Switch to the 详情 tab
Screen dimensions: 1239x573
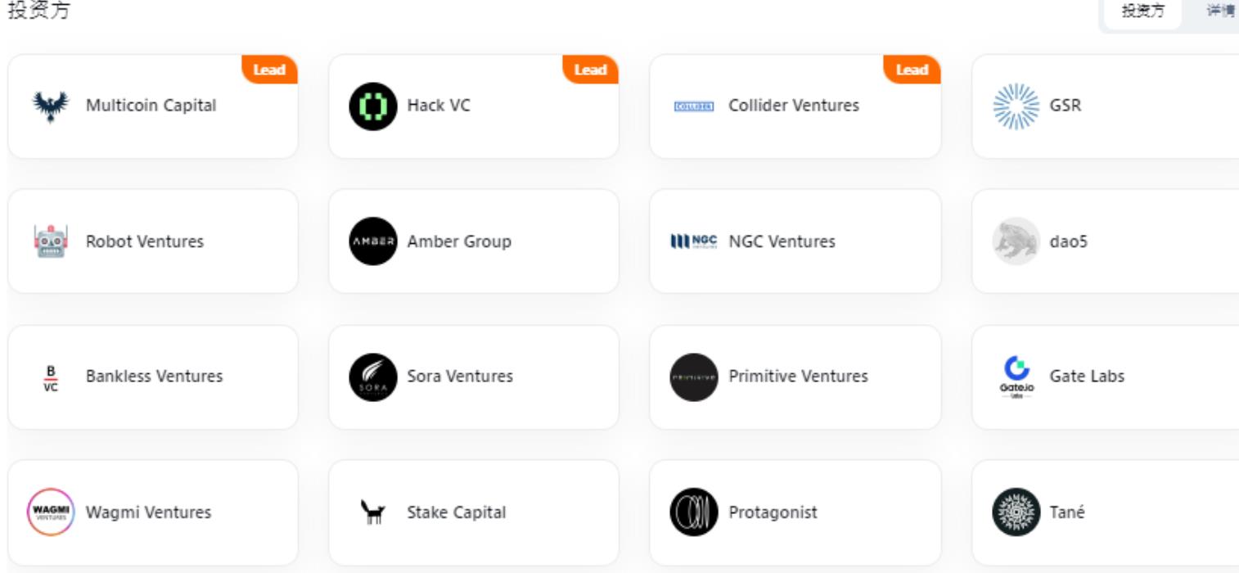1219,11
